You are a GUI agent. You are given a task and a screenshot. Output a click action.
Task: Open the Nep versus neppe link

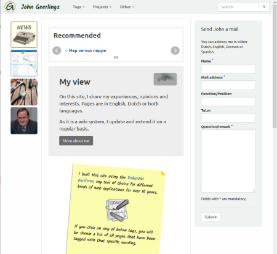(x=87, y=50)
